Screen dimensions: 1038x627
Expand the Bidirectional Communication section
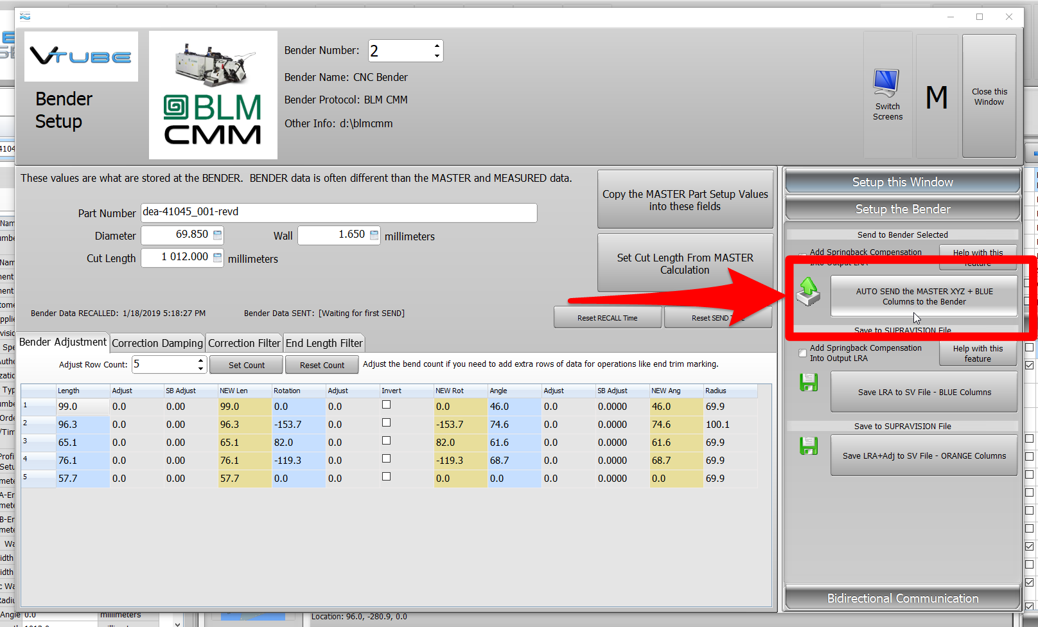tap(902, 598)
